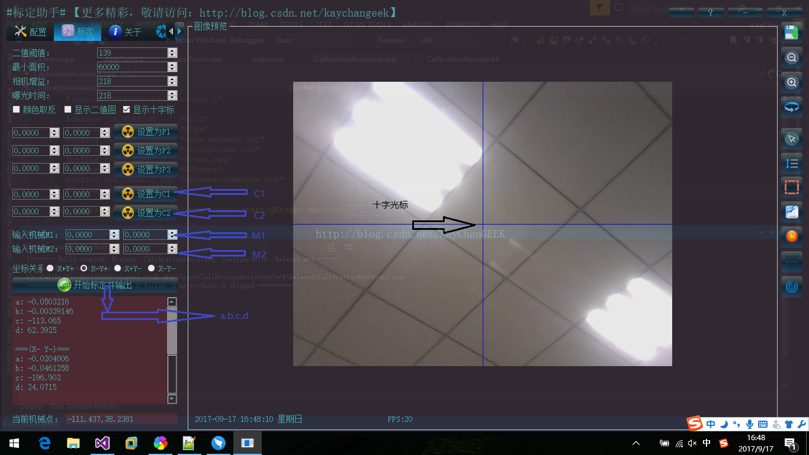Select the arrow pointer tool
Viewport: 809px width, 455px height.
(x=792, y=139)
